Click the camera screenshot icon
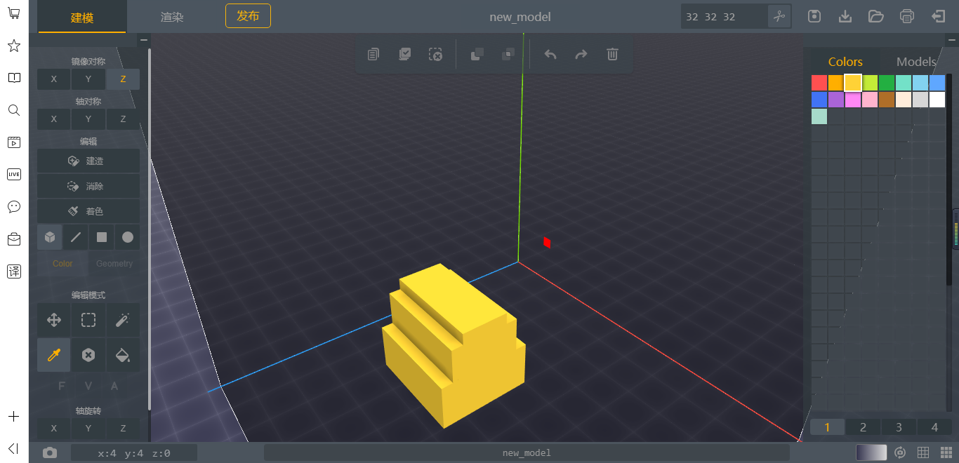This screenshot has width=959, height=463. pos(50,452)
